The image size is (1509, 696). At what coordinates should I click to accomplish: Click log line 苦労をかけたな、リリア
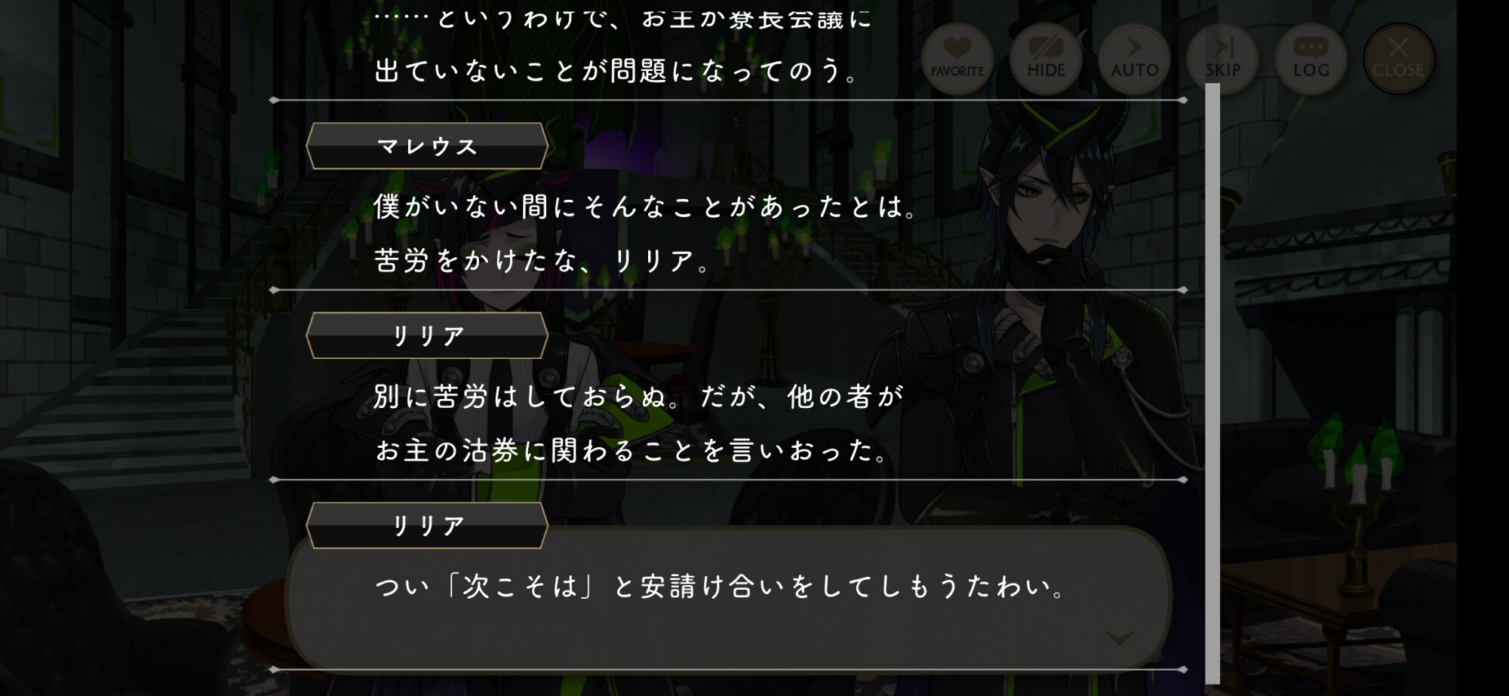pos(542,260)
